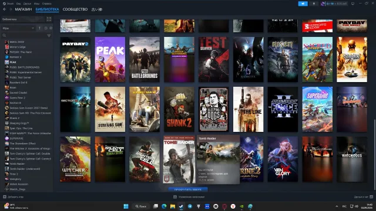Open advanced filter options icon
The width and height of the screenshot is (376, 211).
[x=49, y=35]
